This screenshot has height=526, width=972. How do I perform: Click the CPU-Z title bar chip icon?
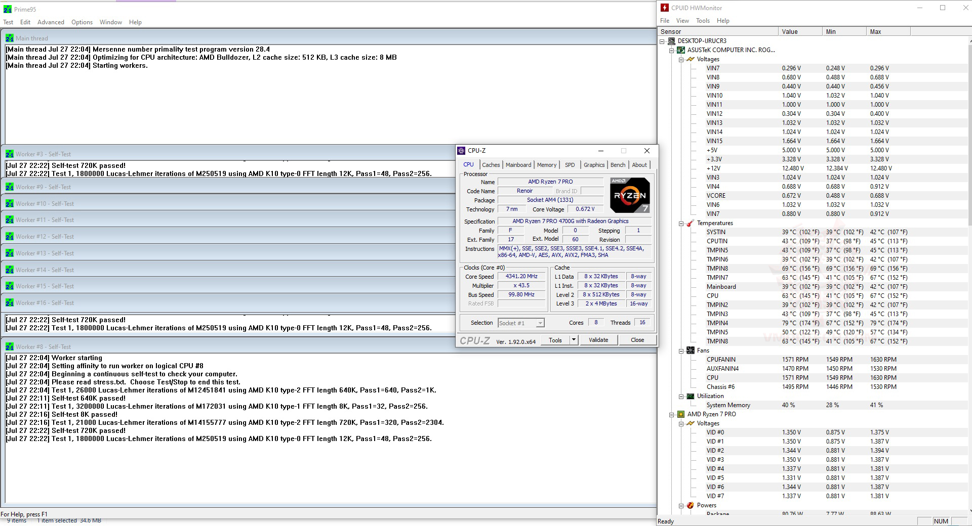(x=461, y=151)
